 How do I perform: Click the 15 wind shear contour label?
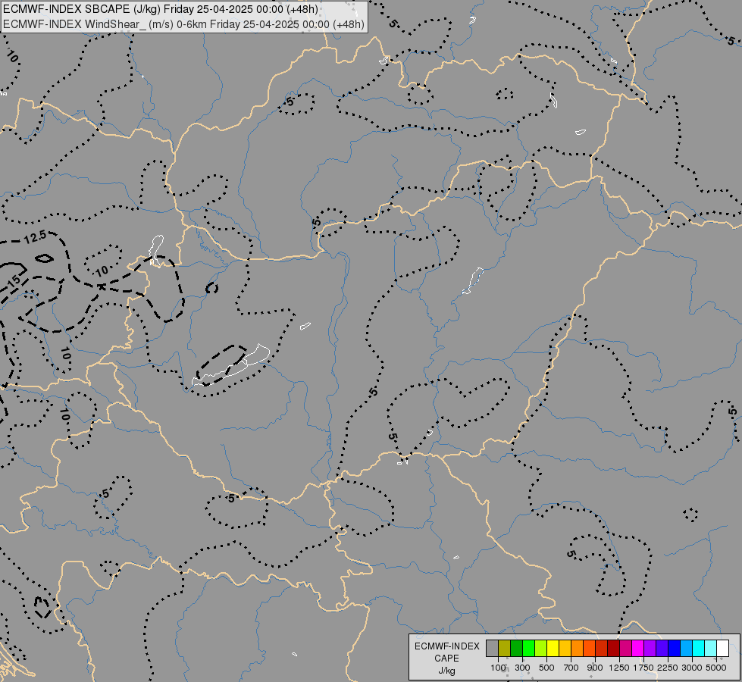[x=14, y=281]
